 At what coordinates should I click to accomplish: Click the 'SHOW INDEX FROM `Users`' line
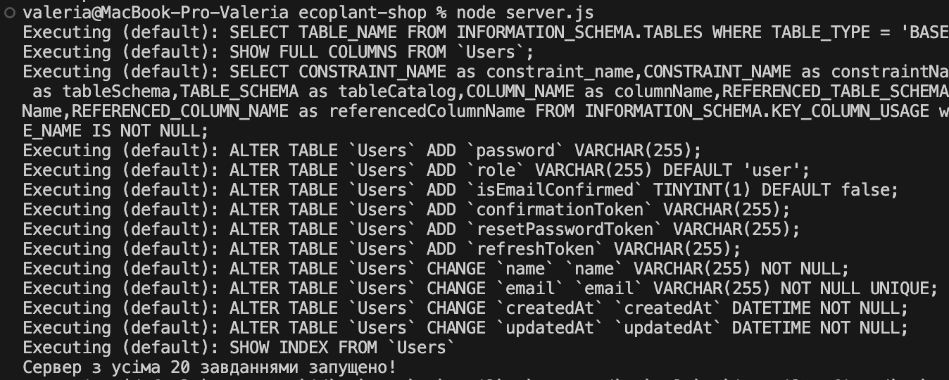239,348
